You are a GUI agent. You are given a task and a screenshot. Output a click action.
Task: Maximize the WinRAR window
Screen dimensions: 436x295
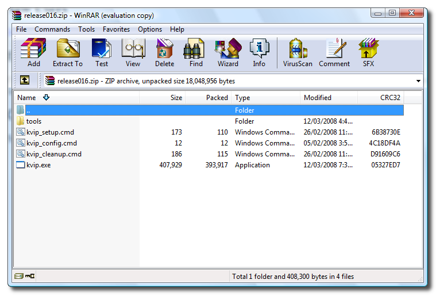(392, 13)
